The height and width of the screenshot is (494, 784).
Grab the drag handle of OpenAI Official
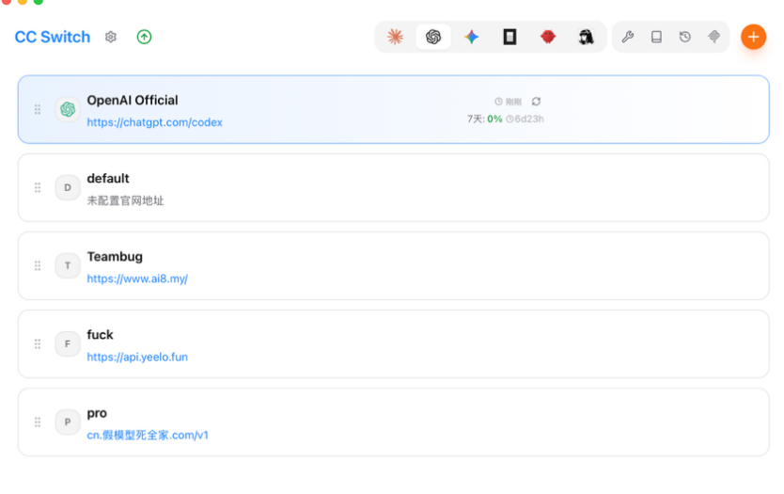pyautogui.click(x=38, y=109)
